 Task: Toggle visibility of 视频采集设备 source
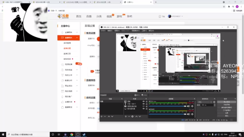(144, 106)
